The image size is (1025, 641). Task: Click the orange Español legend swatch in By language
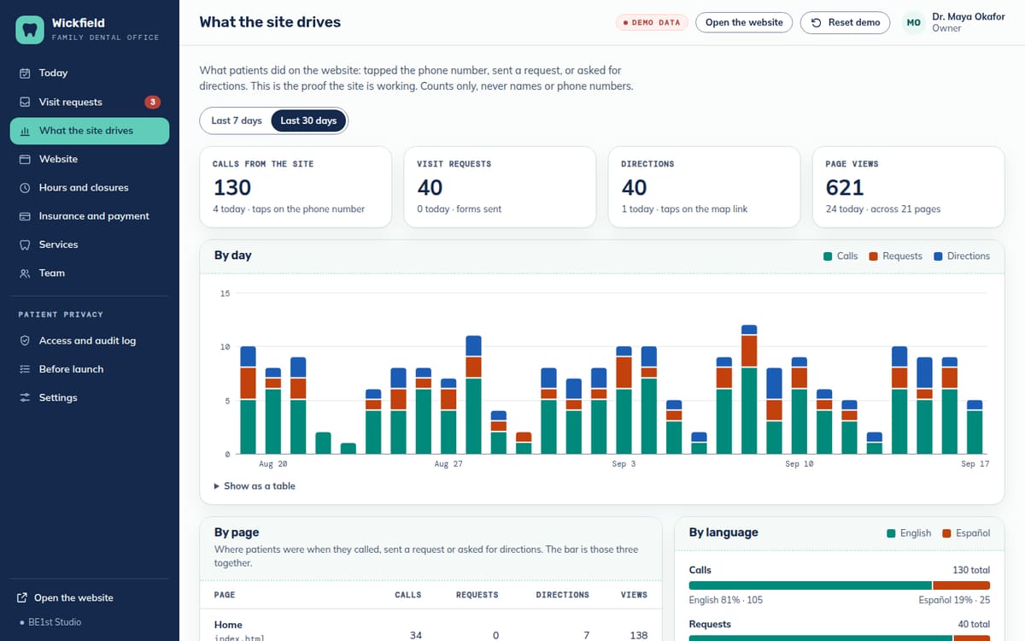click(x=946, y=533)
